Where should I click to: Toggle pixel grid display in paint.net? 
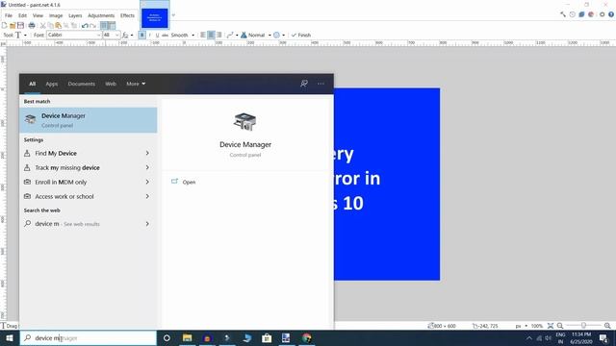104,26
